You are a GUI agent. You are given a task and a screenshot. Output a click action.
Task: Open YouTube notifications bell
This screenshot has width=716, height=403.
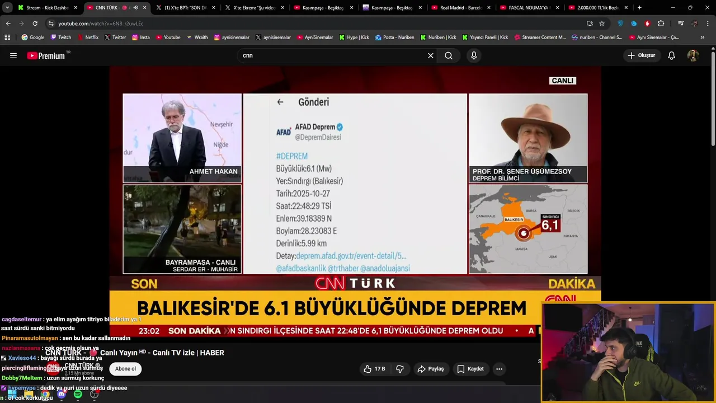click(x=672, y=55)
